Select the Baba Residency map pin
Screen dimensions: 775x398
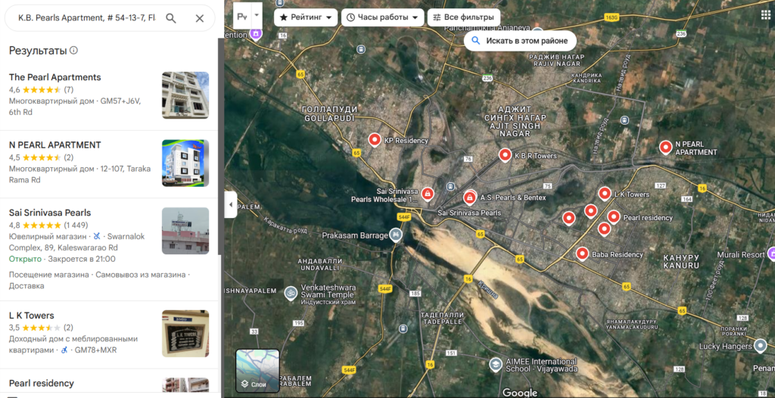[x=582, y=253]
